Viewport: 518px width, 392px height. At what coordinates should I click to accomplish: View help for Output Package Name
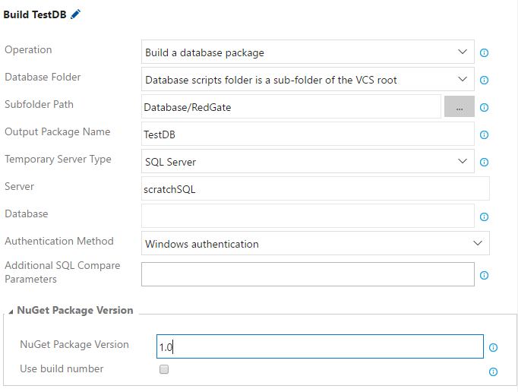pos(484,135)
